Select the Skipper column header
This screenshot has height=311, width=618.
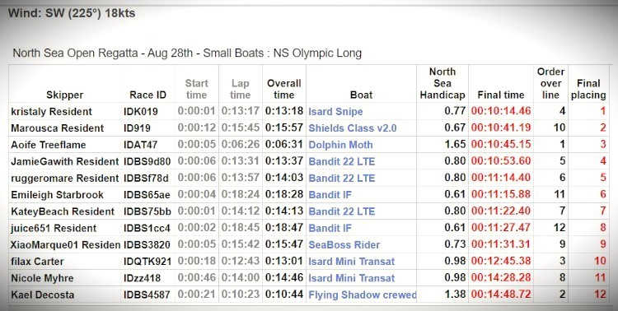click(64, 95)
